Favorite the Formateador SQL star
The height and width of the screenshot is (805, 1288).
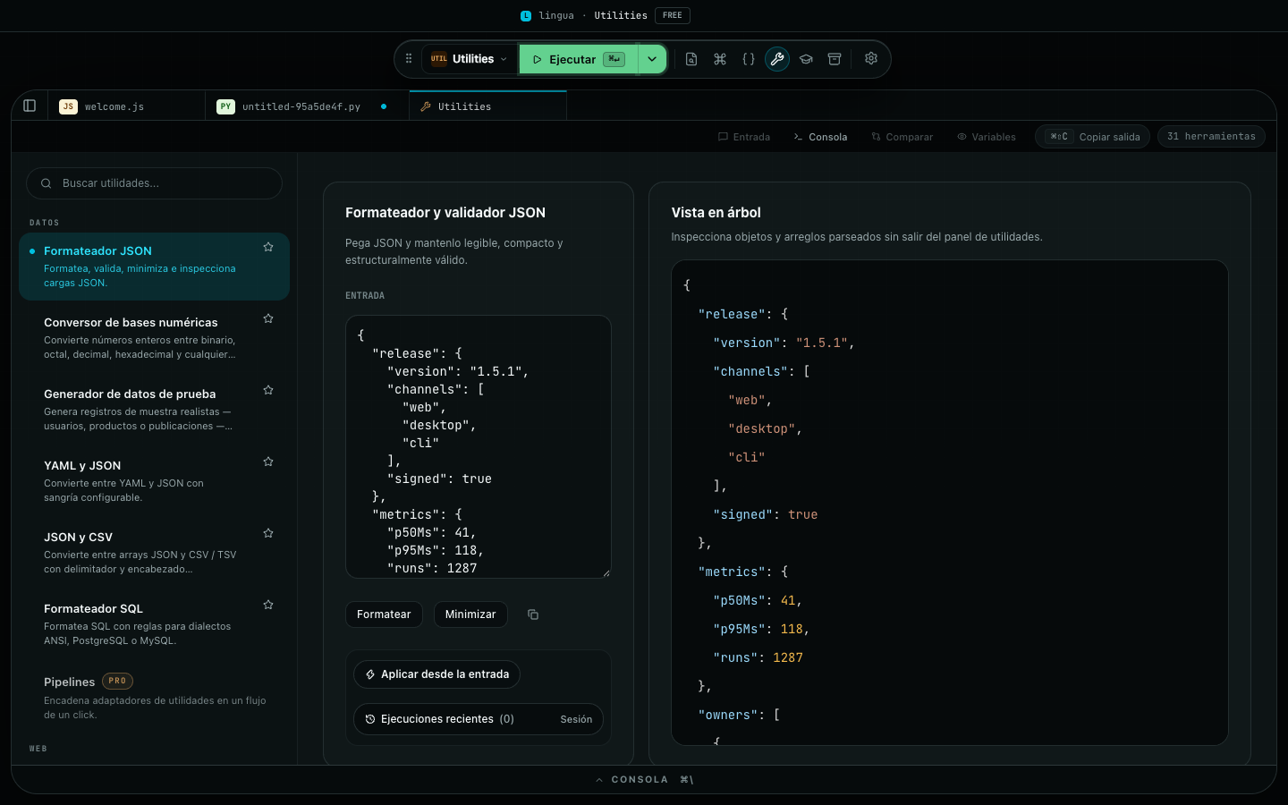[268, 605]
